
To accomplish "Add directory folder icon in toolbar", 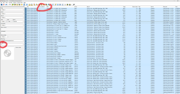I will click(15, 5).
